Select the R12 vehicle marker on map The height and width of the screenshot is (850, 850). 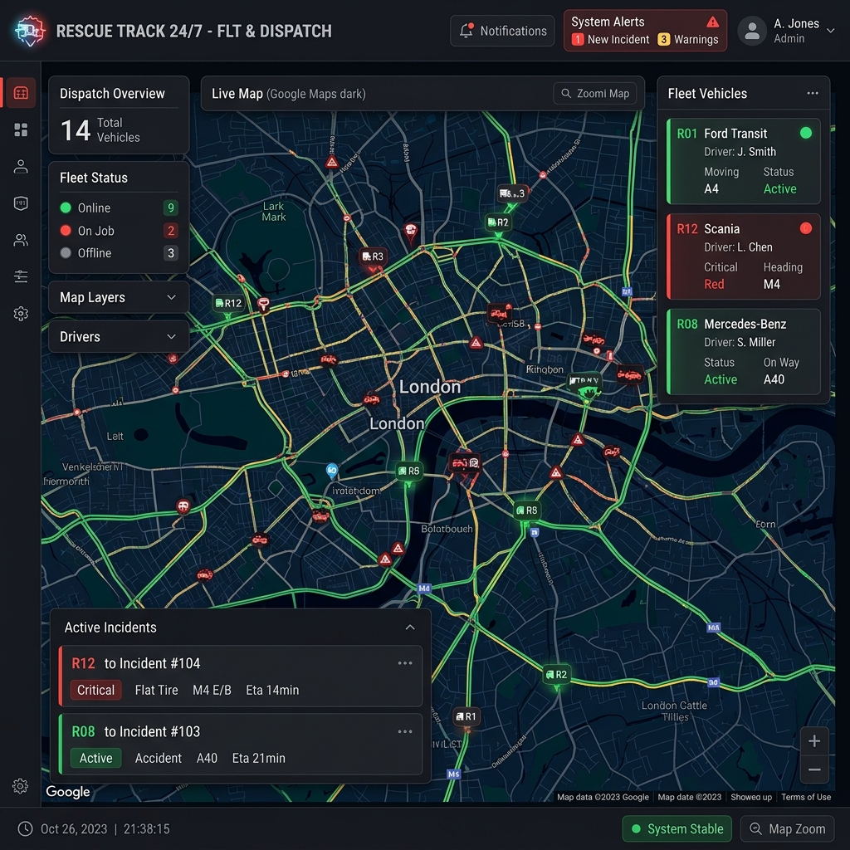pyautogui.click(x=228, y=304)
